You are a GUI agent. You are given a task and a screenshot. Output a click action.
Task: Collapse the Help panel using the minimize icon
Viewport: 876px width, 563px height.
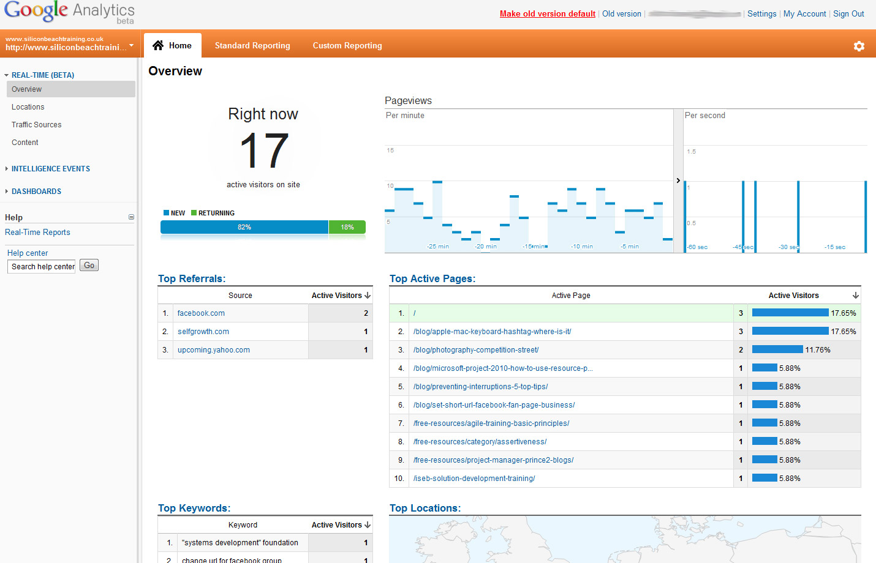tap(131, 216)
